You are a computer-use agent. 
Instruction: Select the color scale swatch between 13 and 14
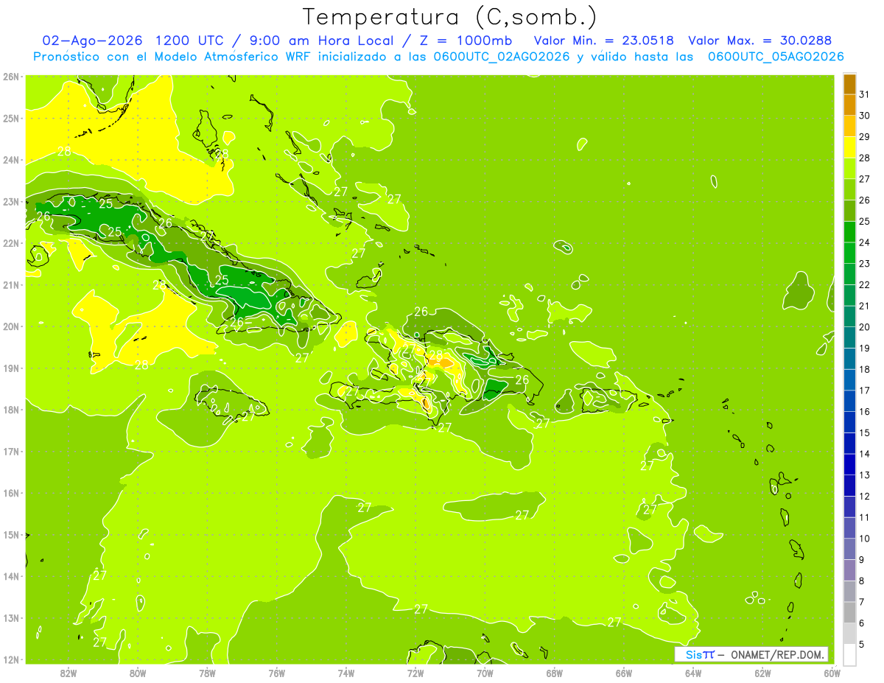[x=849, y=464]
